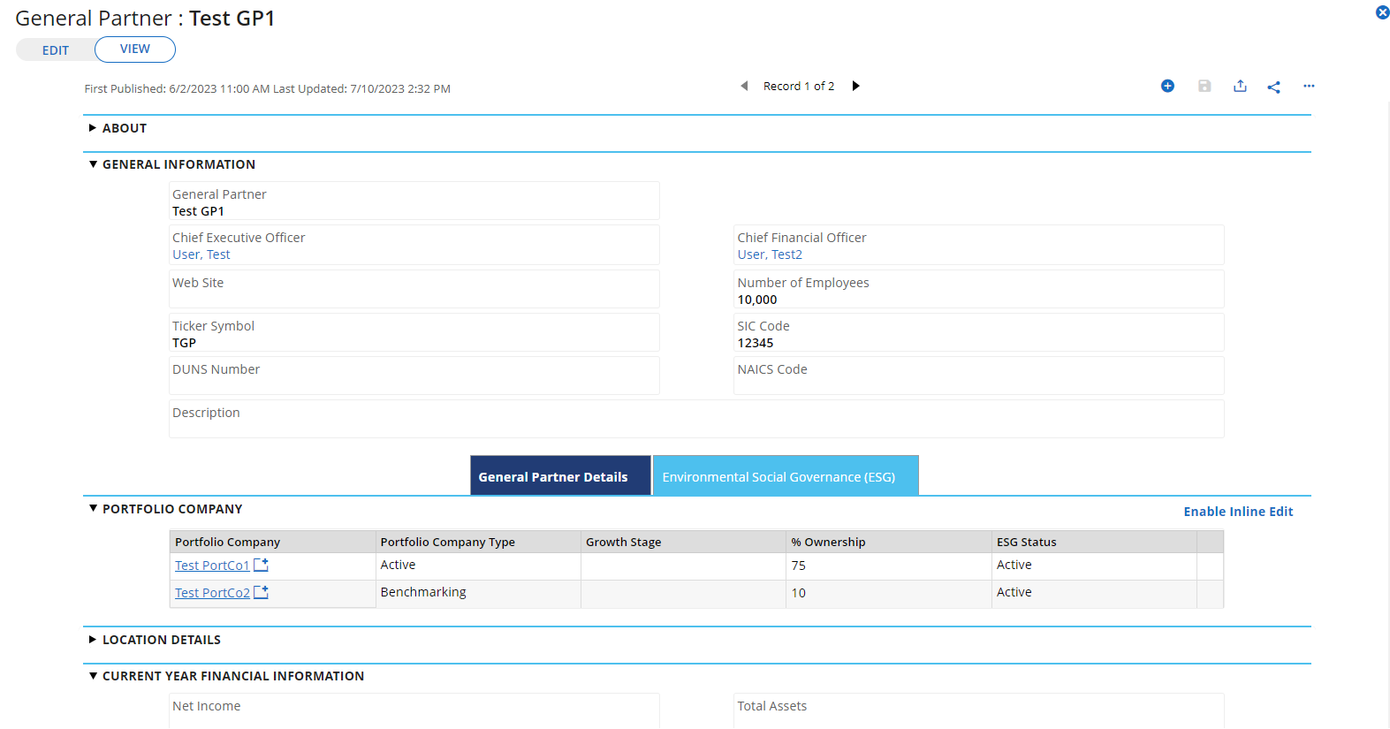Image resolution: width=1390 pixels, height=729 pixels.
Task: Open Test PortCo1 in new window icon
Action: (x=261, y=565)
